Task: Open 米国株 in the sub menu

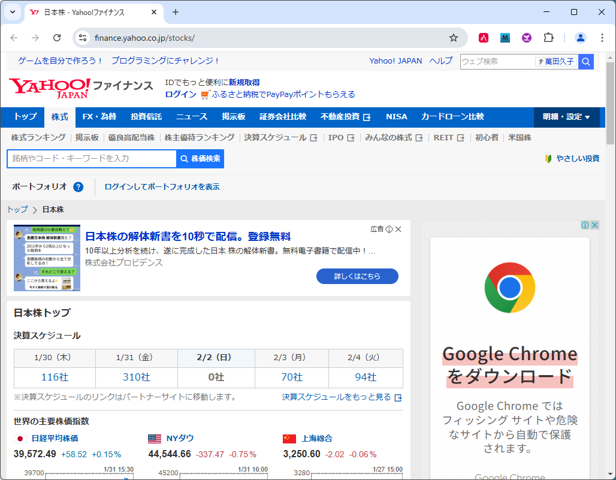Action: pyautogui.click(x=520, y=137)
